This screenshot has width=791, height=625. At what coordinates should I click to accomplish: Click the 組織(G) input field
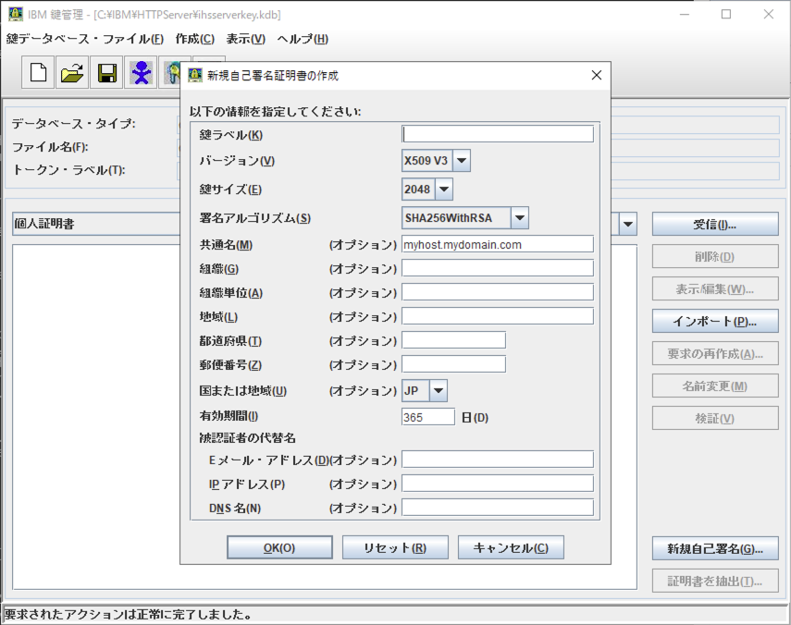[498, 268]
